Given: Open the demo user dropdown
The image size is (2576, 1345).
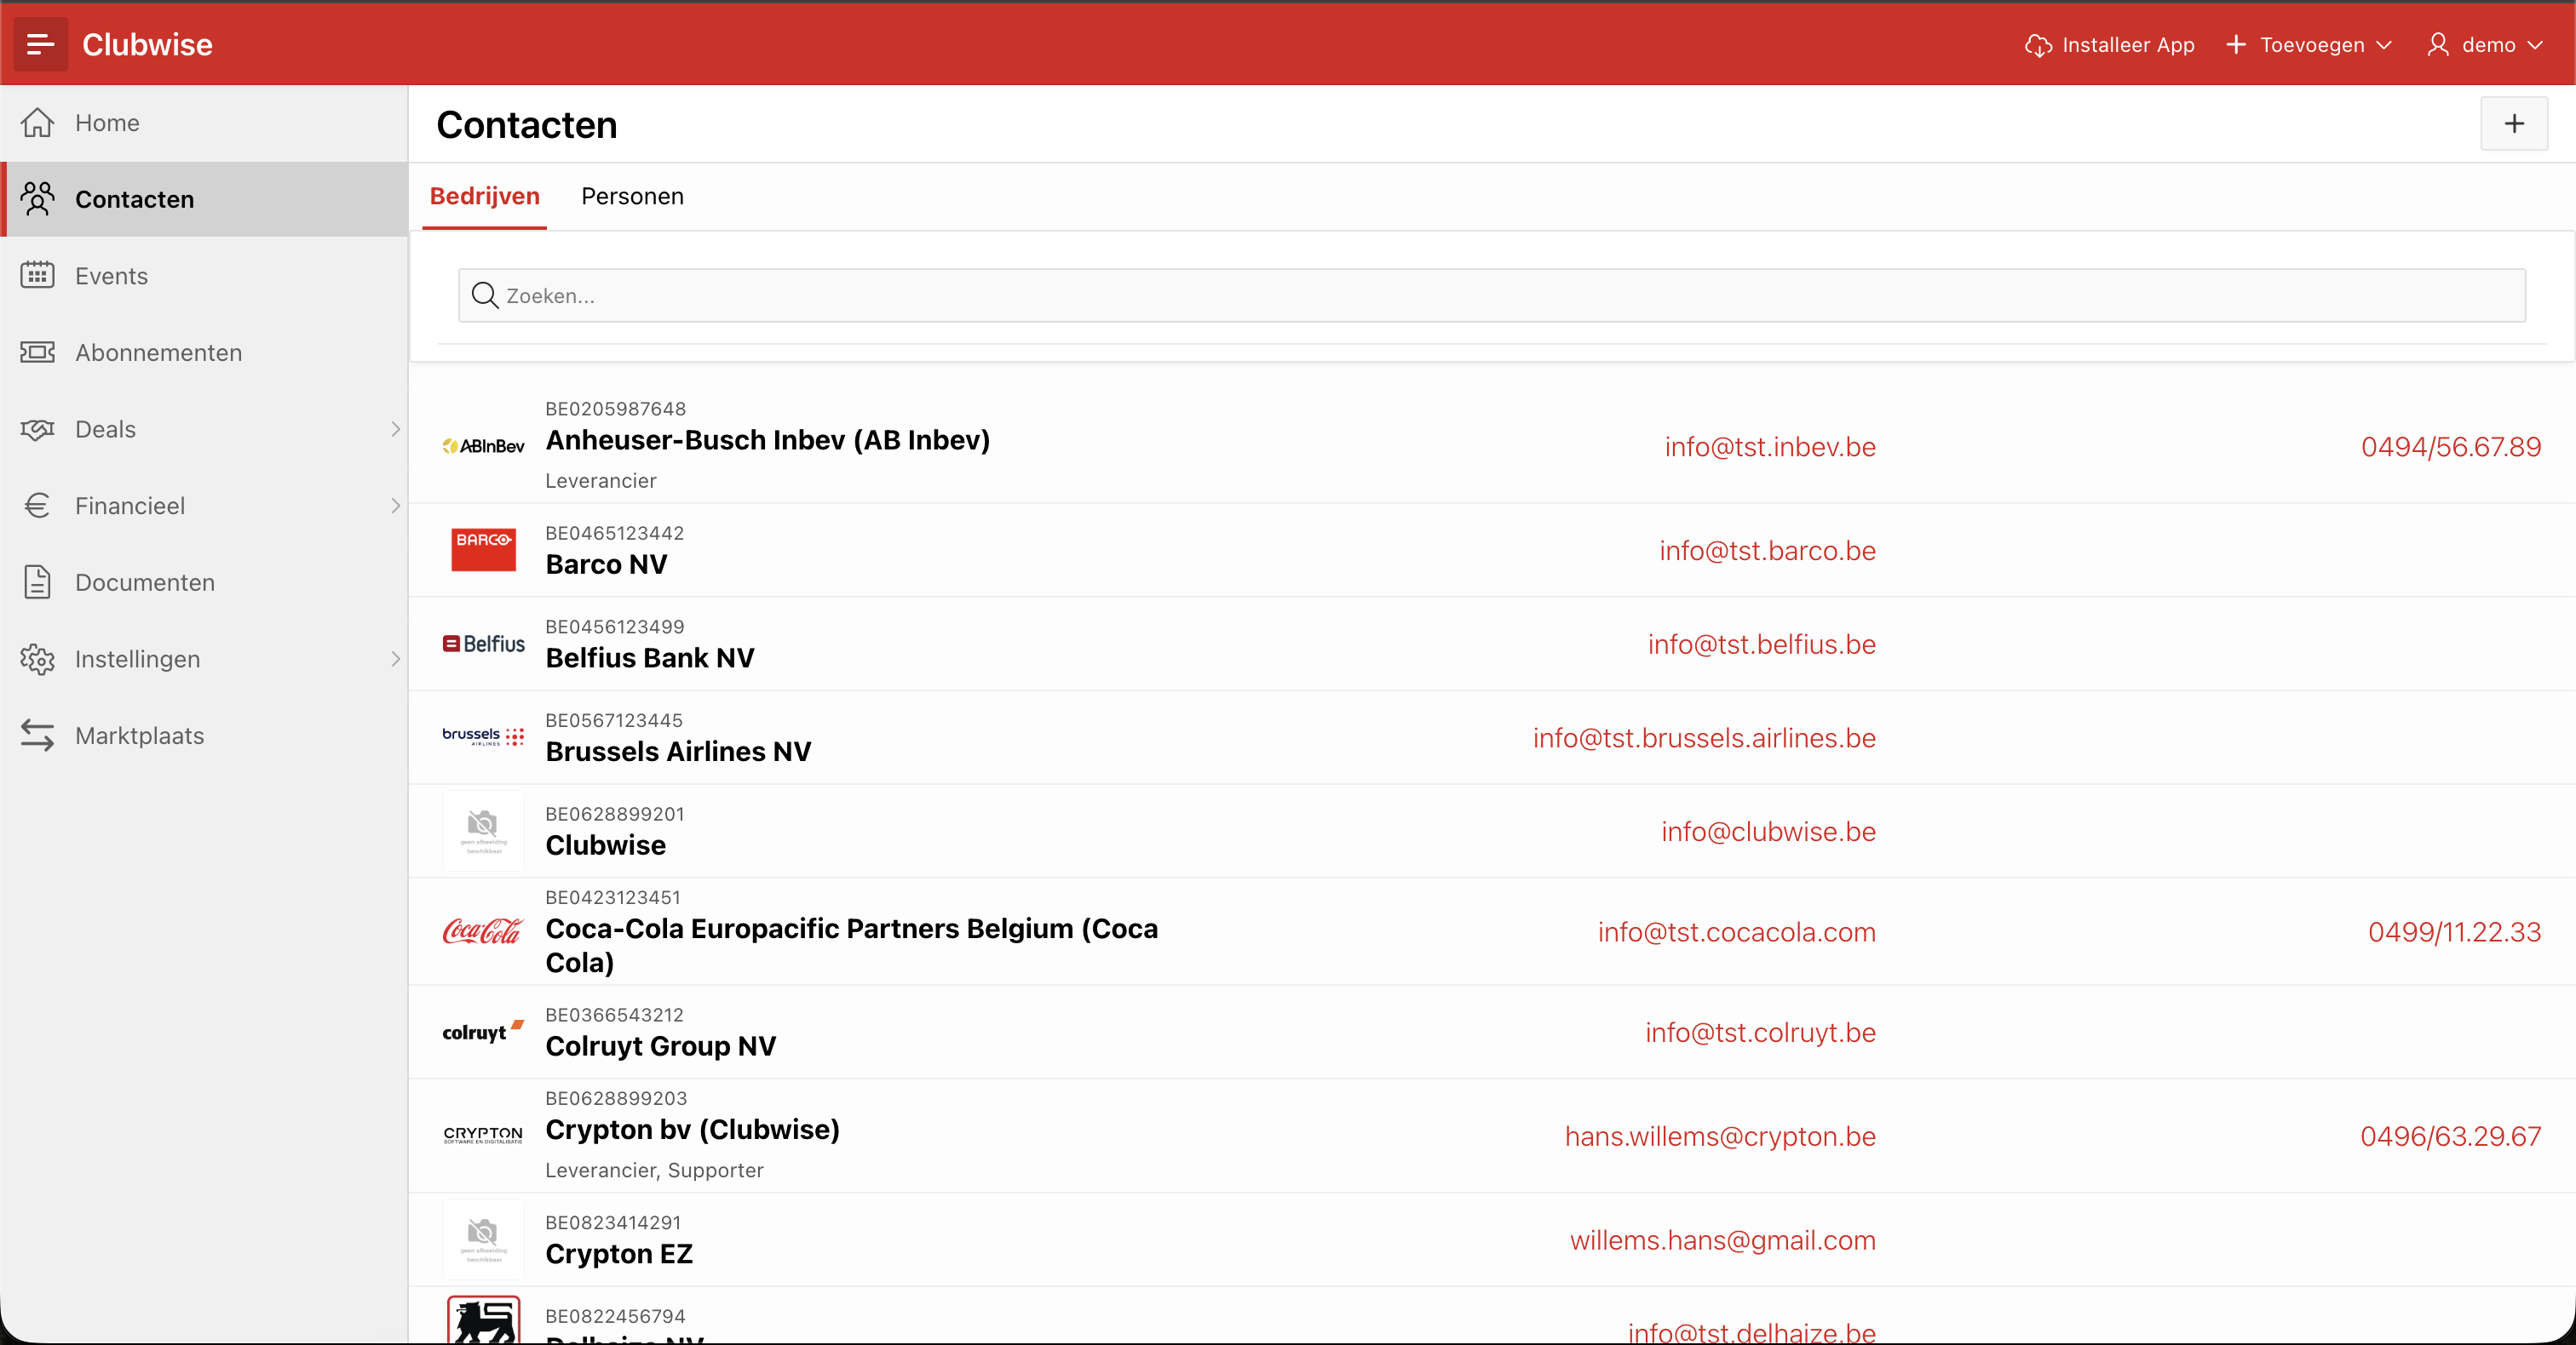Looking at the screenshot, I should click(2486, 45).
